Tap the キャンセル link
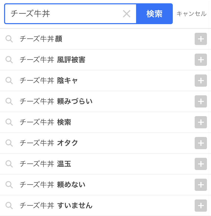The height and width of the screenshot is (216, 211). click(191, 14)
